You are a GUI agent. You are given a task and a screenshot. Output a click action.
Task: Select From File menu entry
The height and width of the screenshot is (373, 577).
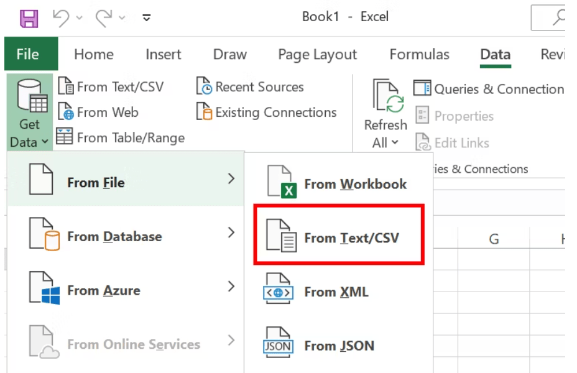coord(126,179)
